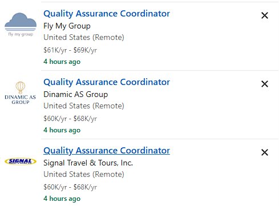
Task: Click the Signal Travel & Tours, Inc. name
Action: pos(88,163)
